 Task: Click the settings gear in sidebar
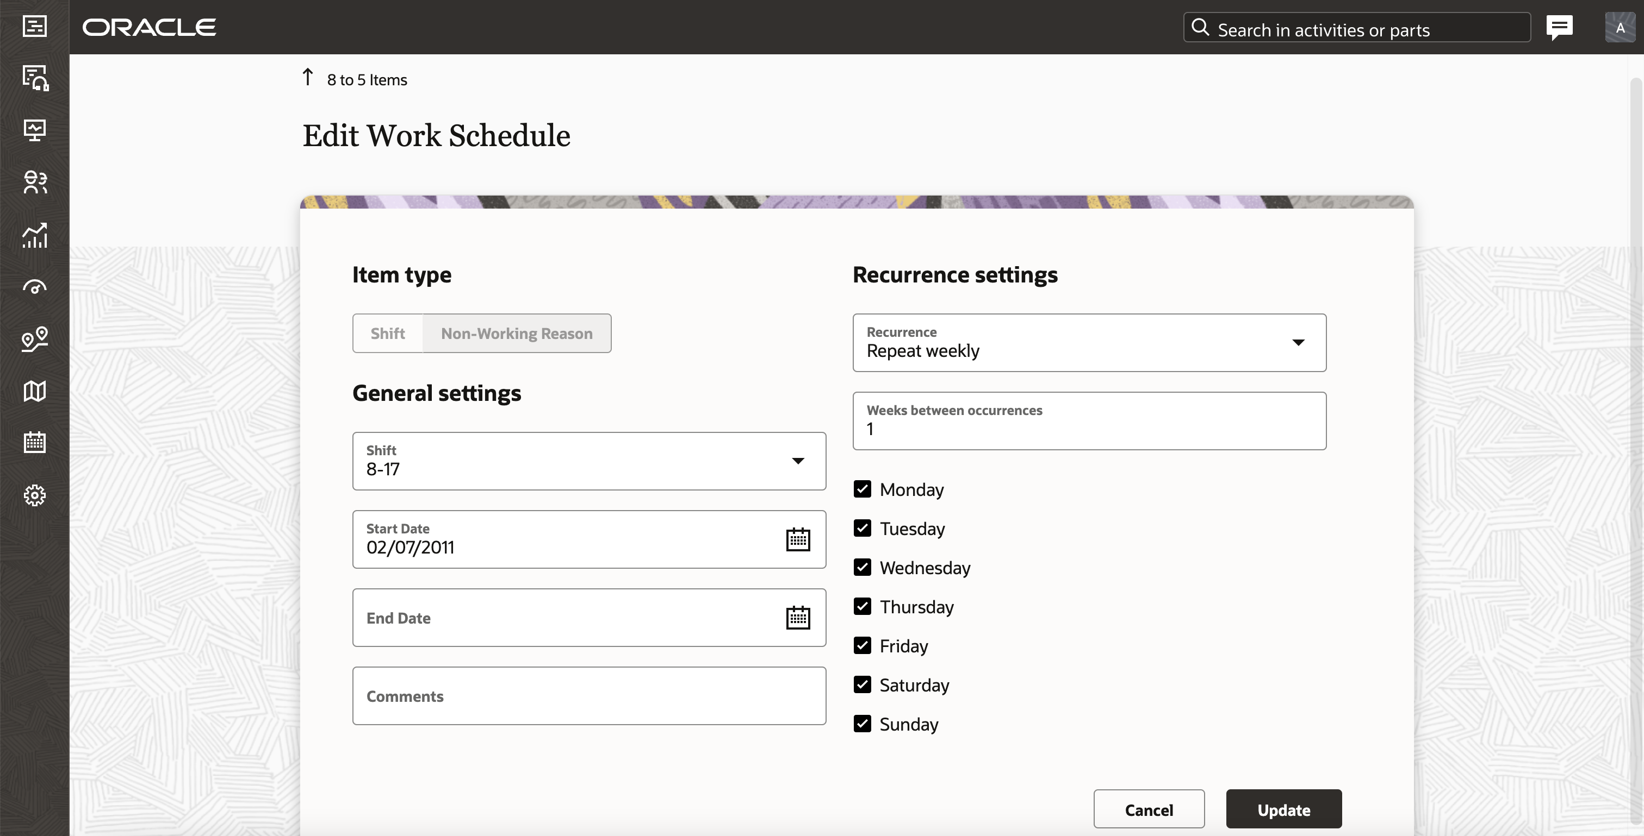(x=34, y=495)
